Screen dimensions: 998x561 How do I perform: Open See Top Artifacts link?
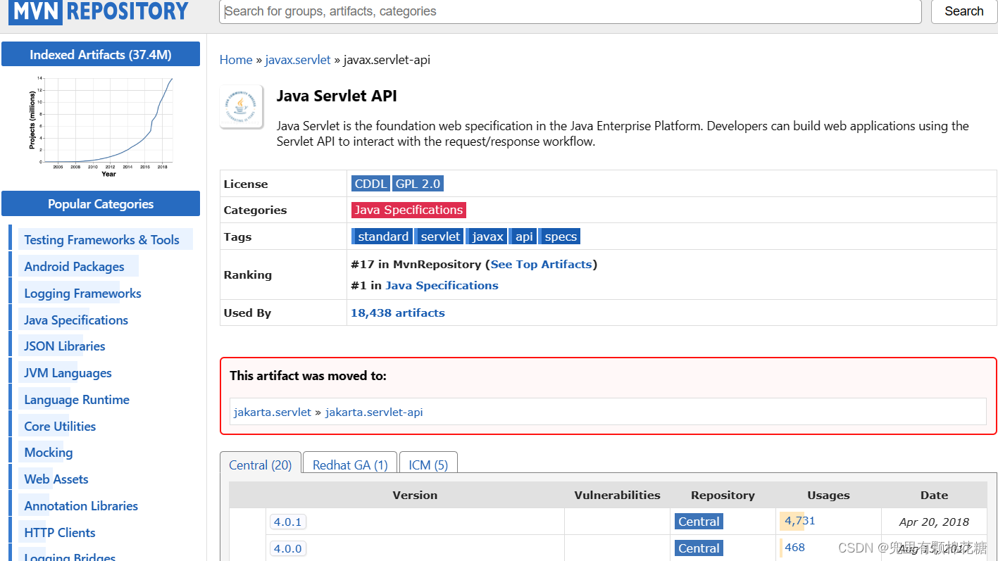(x=541, y=265)
